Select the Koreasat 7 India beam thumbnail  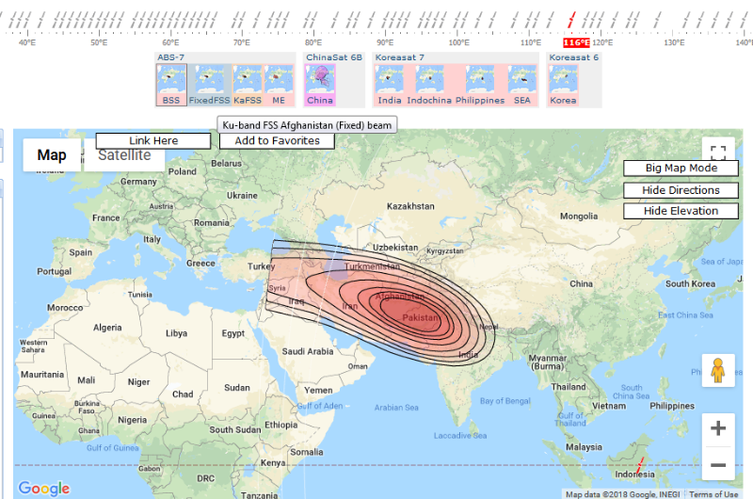pos(390,85)
